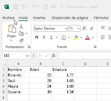Image resolution: width=111 pixels, height=101 pixels.
Task: Switch to the Insertar tab
Action: [x=39, y=18]
